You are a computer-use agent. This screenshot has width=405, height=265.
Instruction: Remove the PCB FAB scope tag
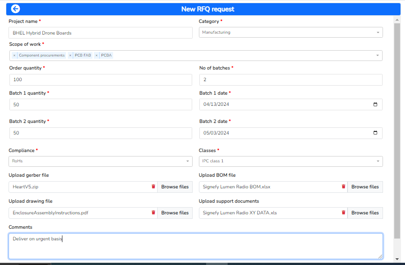[x=70, y=56]
